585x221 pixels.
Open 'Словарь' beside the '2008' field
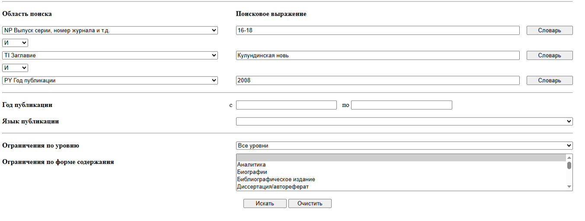(549, 80)
